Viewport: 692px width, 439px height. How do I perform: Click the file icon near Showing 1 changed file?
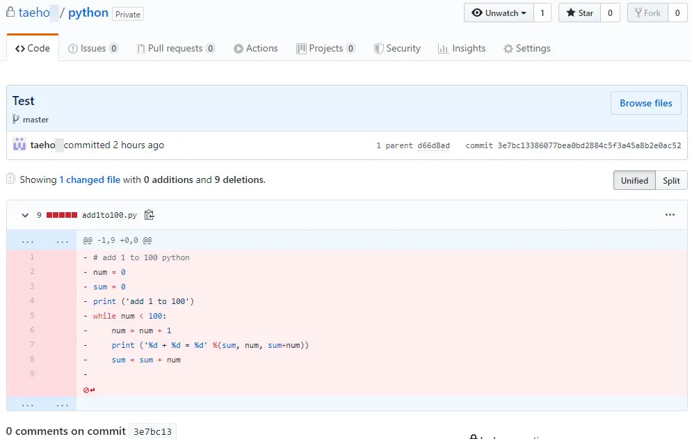(x=10, y=179)
